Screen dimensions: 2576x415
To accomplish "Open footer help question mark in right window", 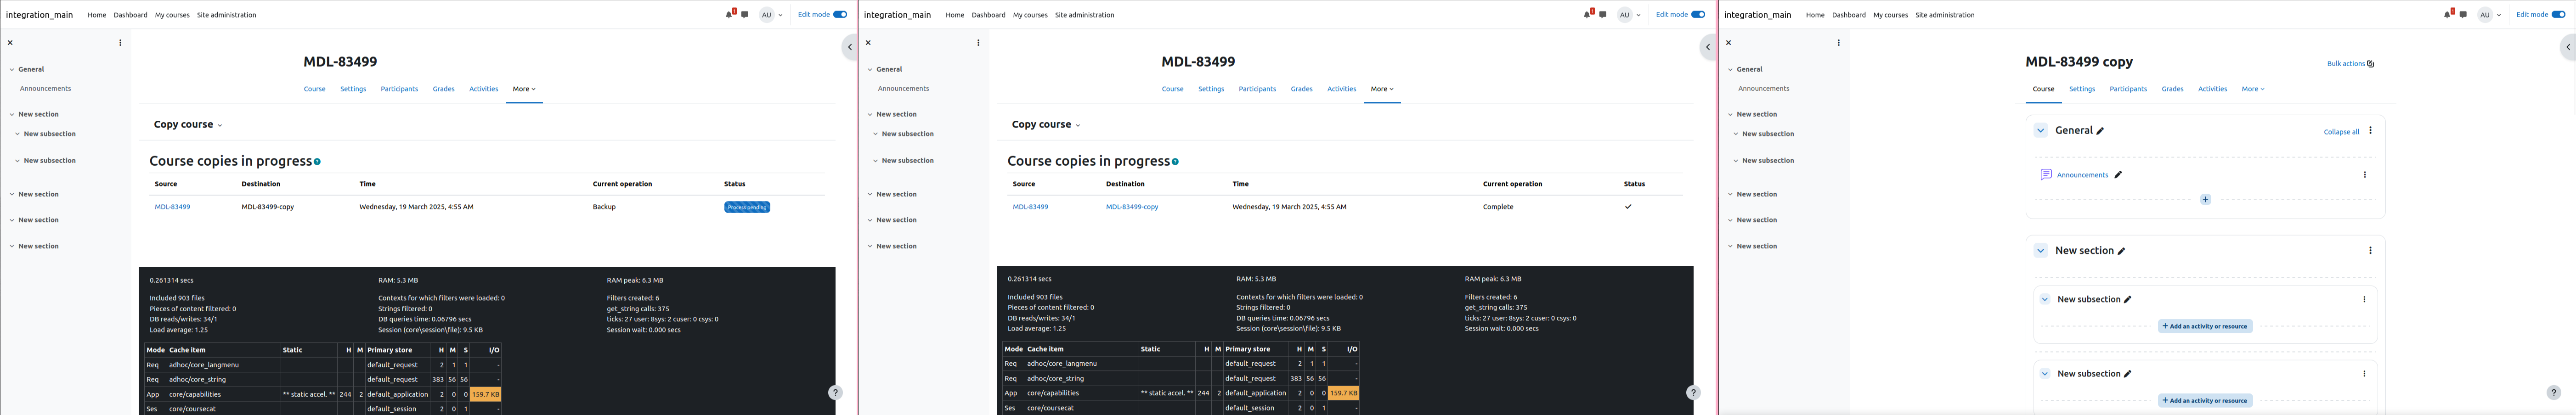I will click(x=2553, y=393).
